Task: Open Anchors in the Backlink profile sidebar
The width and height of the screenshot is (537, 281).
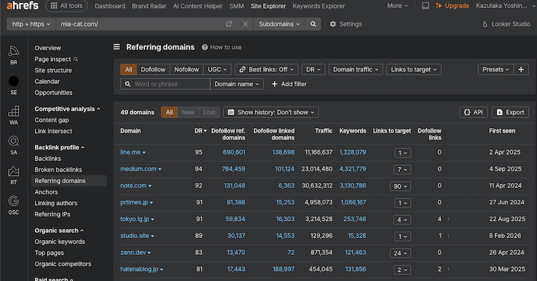Action: (47, 192)
